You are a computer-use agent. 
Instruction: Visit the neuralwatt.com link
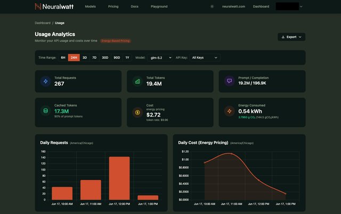233,6
